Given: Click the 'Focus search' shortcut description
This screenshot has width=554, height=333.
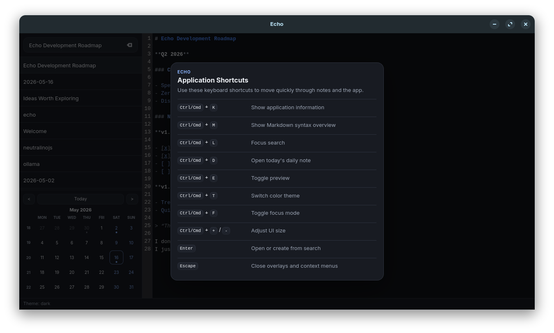Looking at the screenshot, I should point(268,142).
